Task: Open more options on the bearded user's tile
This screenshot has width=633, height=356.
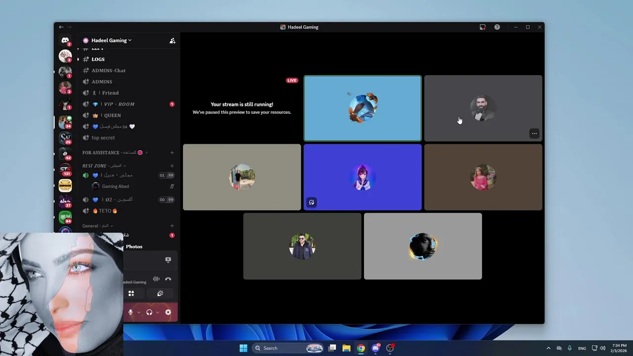Action: 534,133
